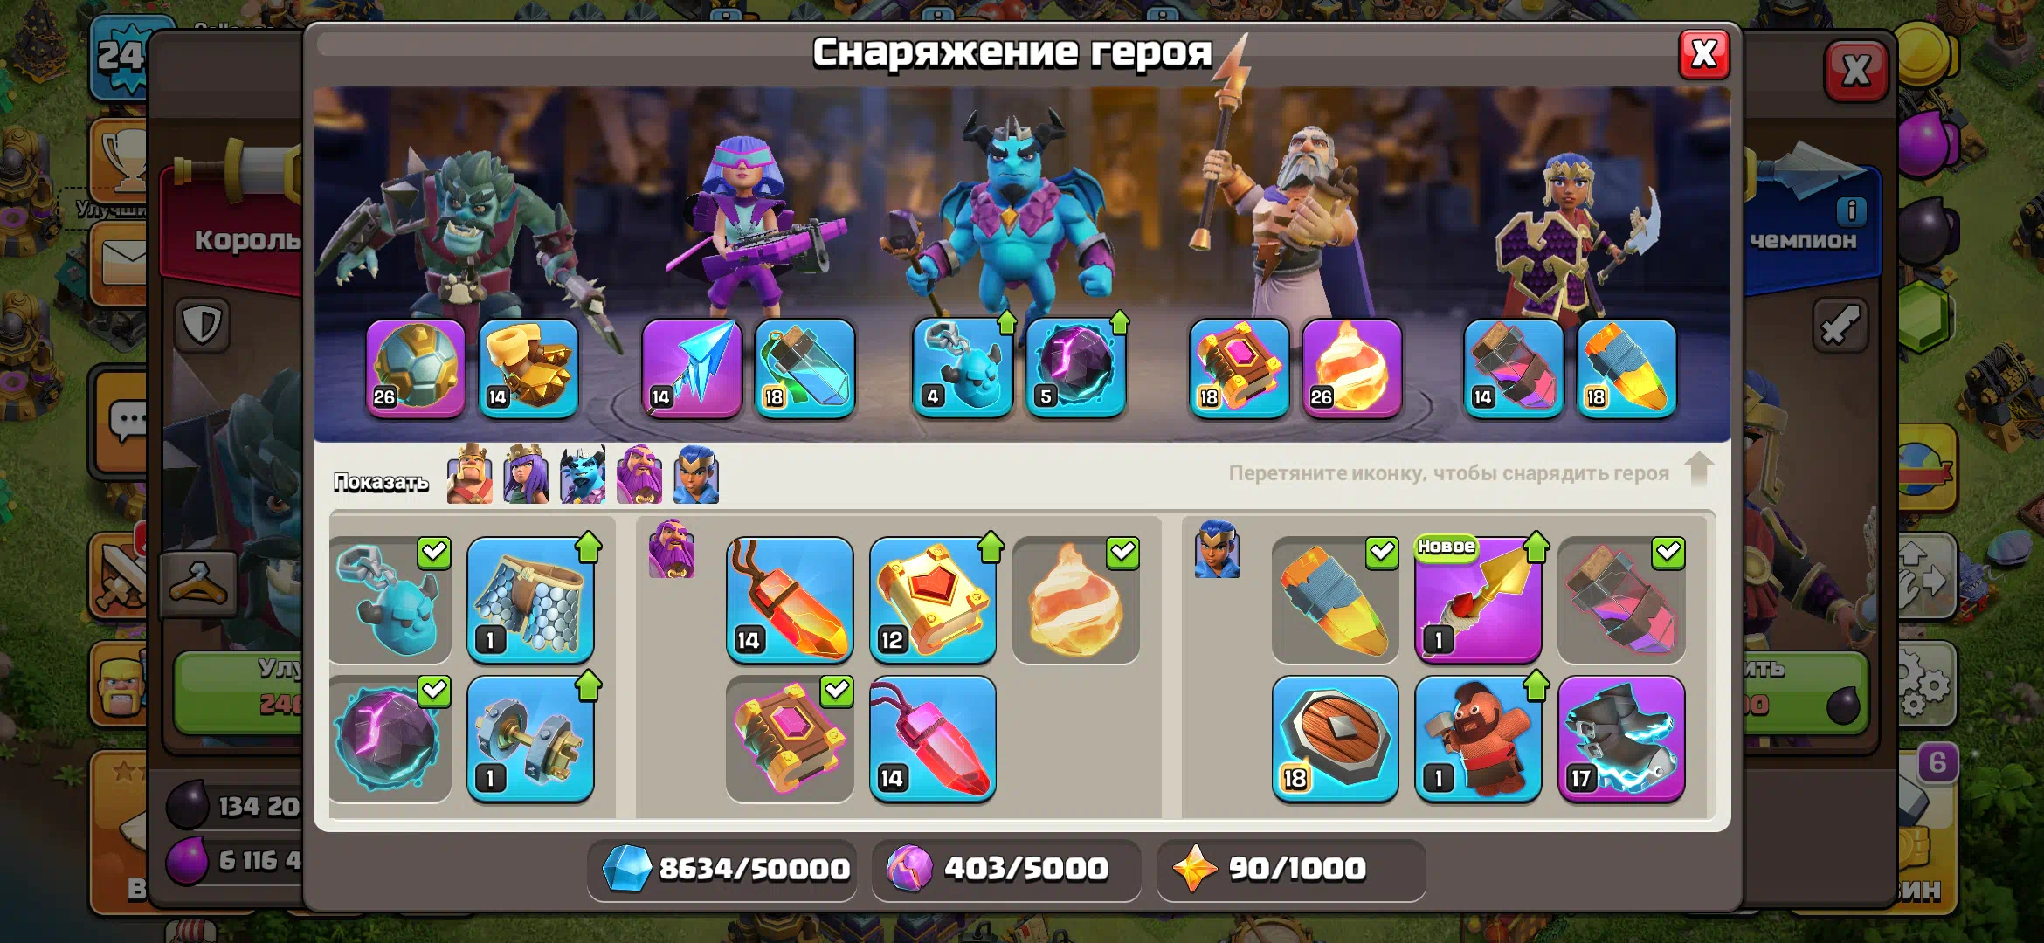The width and height of the screenshot is (2044, 943).
Task: Upgrade the level 4 henchmen puppet slot
Action: point(963,368)
